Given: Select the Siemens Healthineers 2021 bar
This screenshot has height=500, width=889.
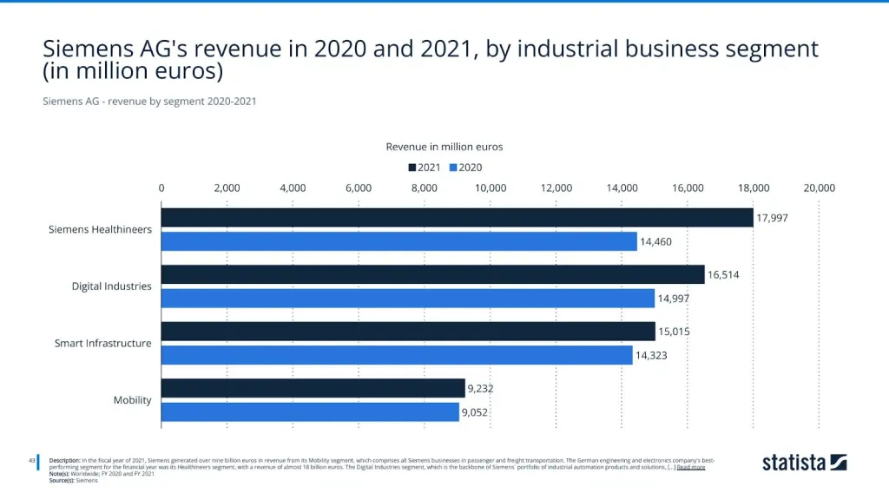Looking at the screenshot, I should [457, 218].
